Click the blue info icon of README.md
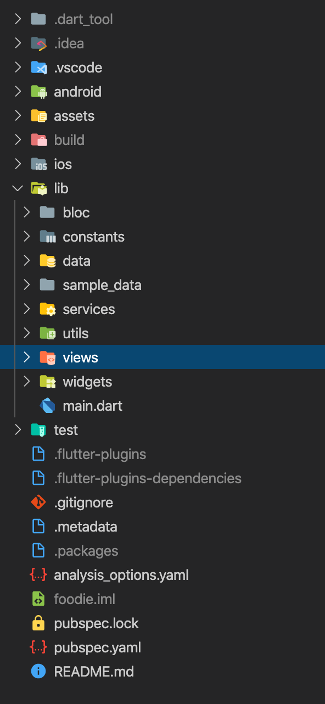Viewport: 325px width, 704px height. click(38, 672)
